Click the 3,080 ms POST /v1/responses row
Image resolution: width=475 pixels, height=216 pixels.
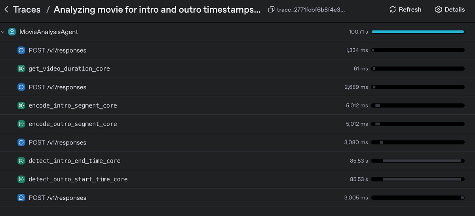point(237,142)
